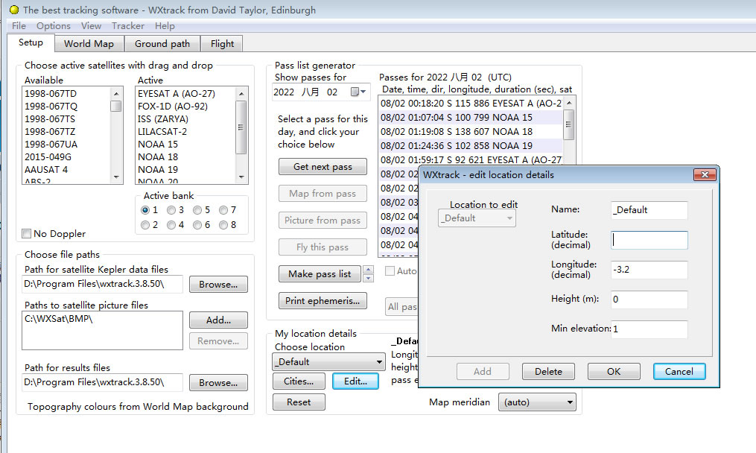Click the Delete location button

[548, 371]
